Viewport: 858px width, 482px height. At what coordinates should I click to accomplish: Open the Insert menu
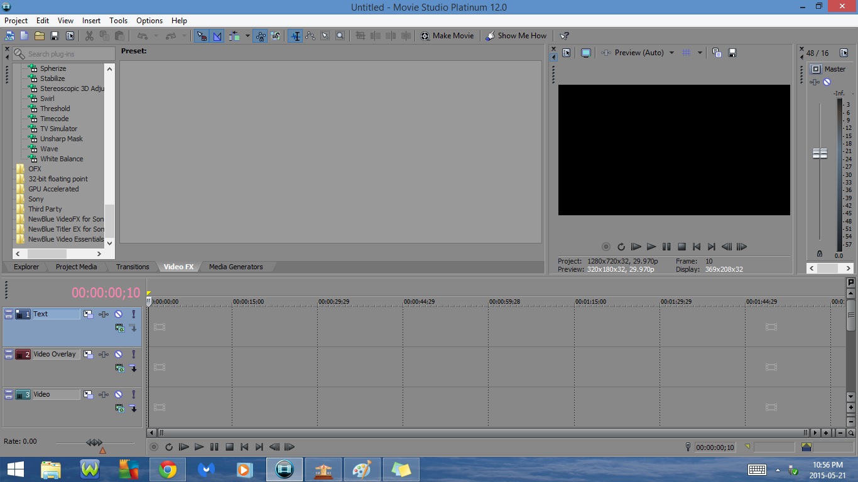coord(91,21)
